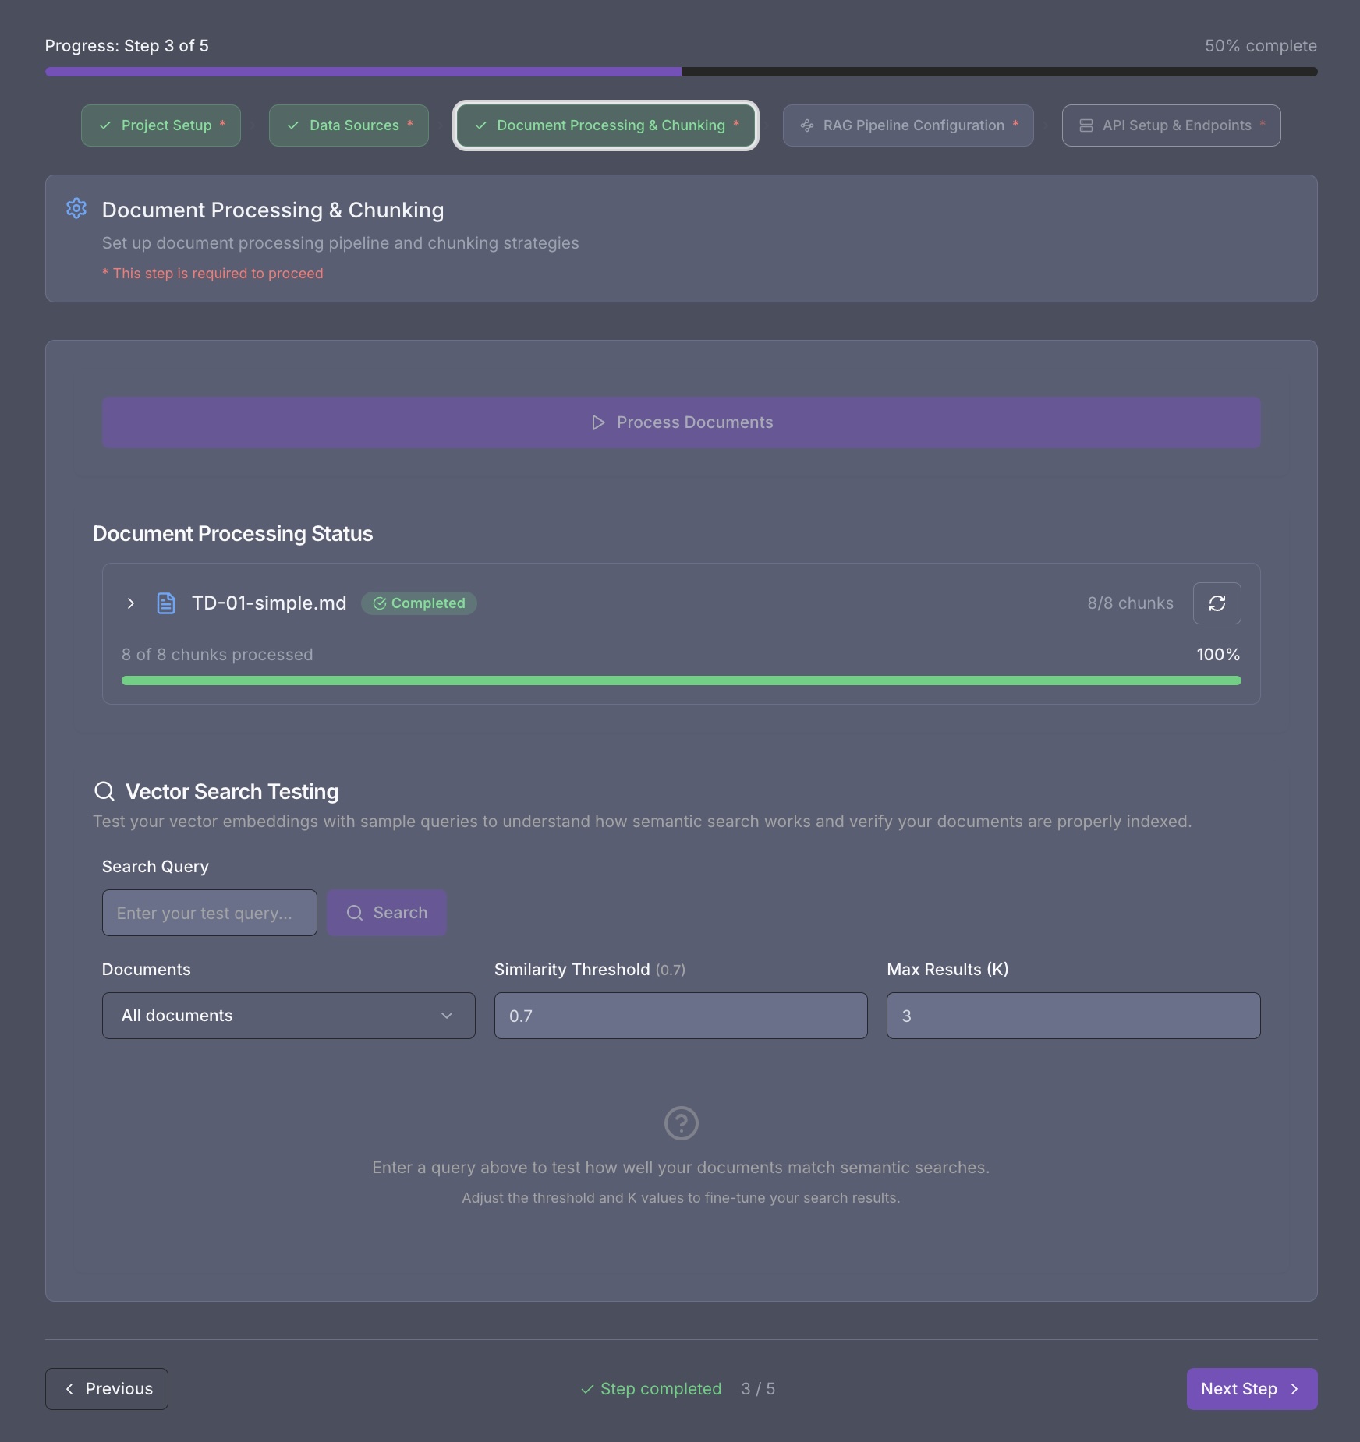
Task: Switch to the Data Sources step
Action: click(x=349, y=125)
